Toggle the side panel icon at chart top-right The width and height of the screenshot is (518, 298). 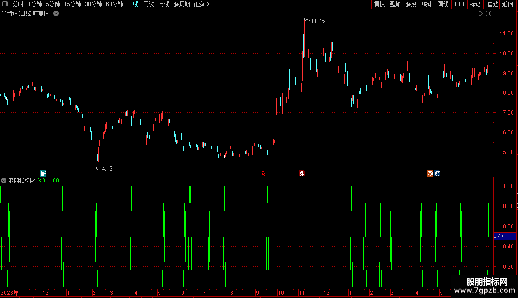click(x=489, y=14)
